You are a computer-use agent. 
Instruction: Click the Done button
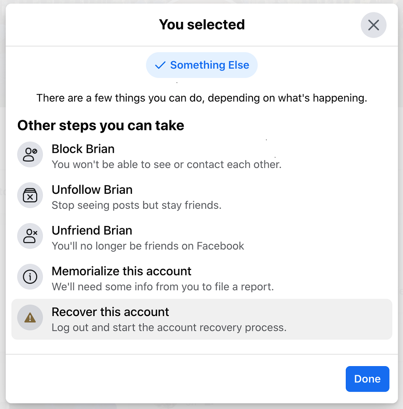(367, 379)
